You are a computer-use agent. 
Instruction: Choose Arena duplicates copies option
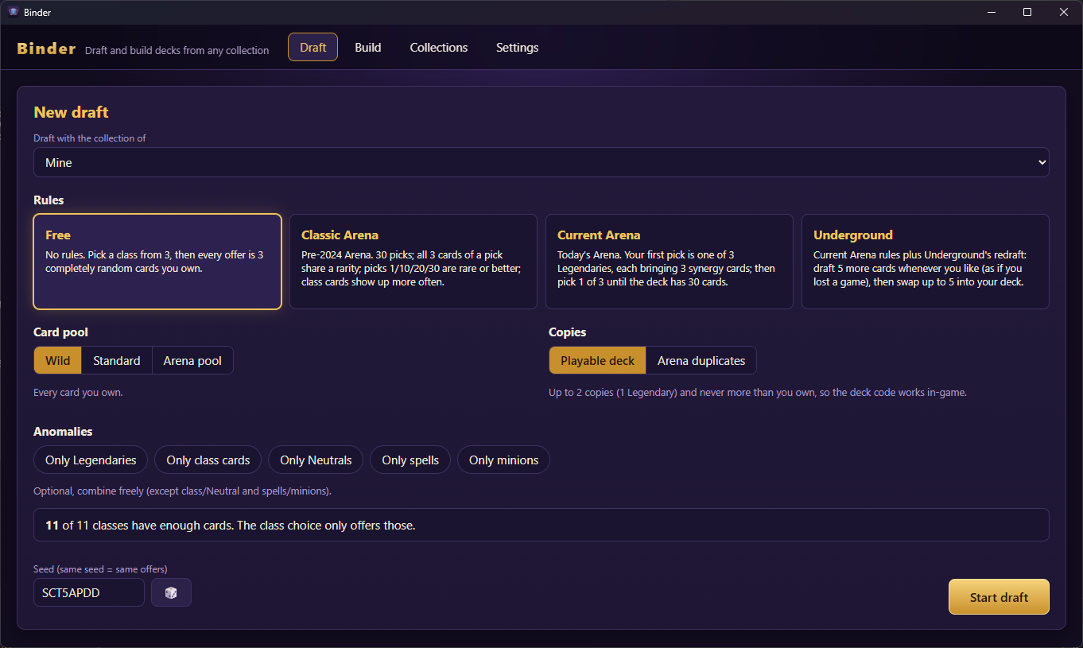pyautogui.click(x=701, y=360)
